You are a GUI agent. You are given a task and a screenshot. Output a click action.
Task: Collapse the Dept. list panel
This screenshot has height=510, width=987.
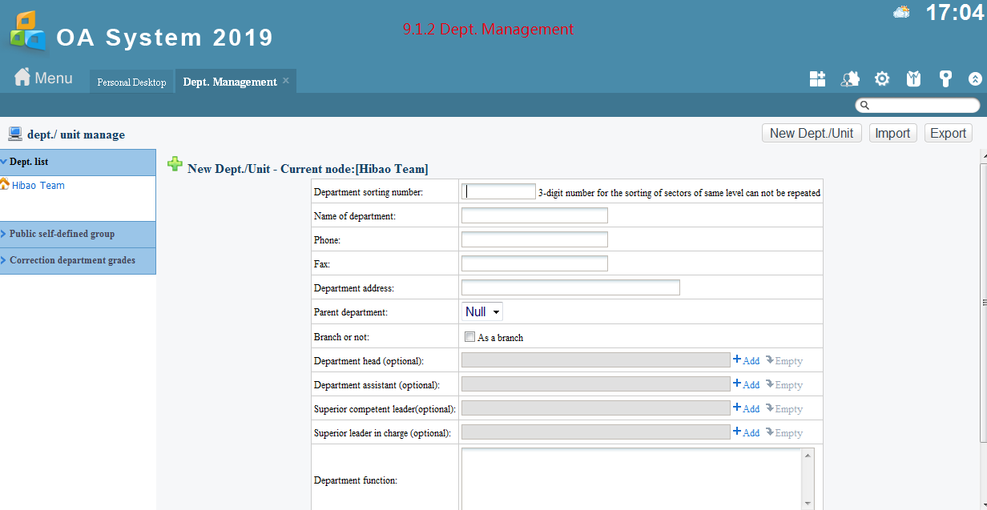tap(78, 162)
